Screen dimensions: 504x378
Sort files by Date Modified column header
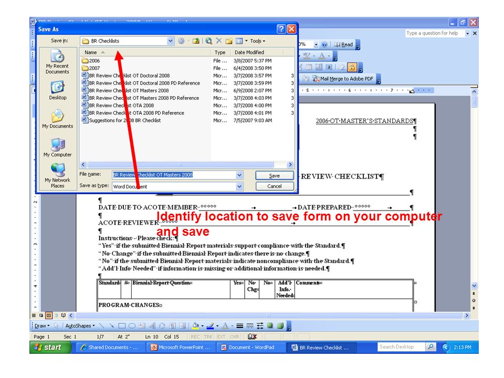click(x=258, y=52)
